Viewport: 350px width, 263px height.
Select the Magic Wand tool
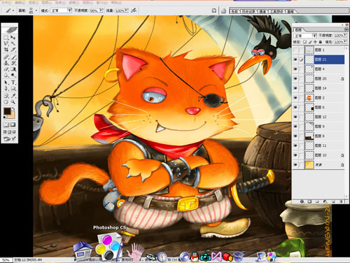pos(13,43)
